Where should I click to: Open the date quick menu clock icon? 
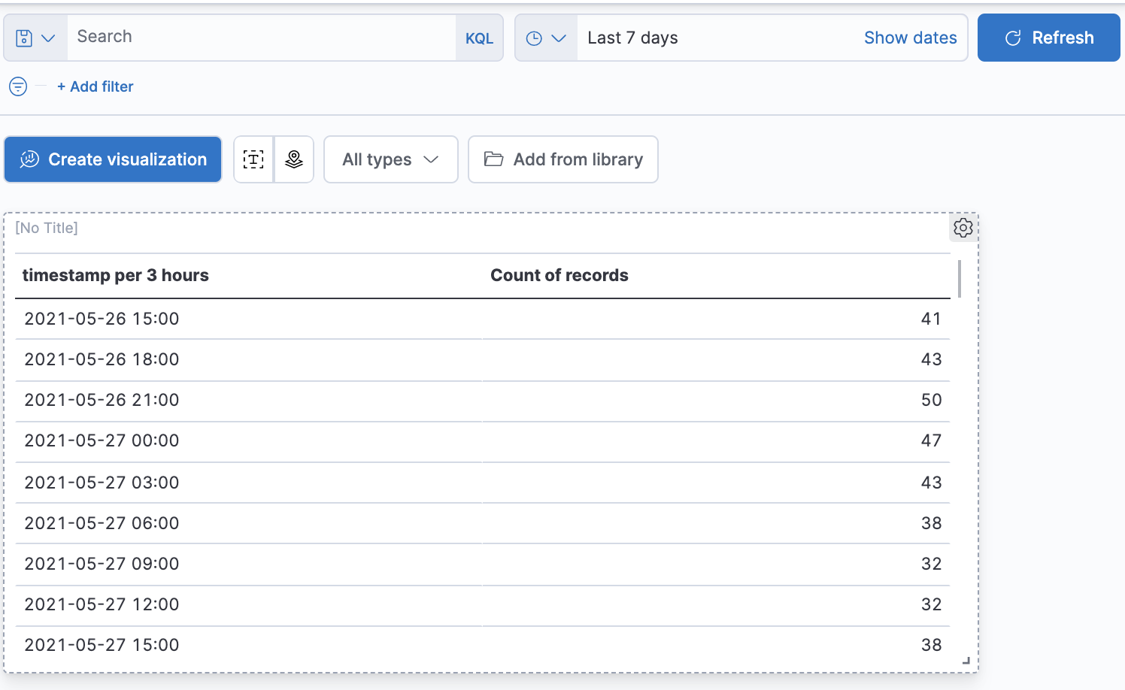(546, 38)
